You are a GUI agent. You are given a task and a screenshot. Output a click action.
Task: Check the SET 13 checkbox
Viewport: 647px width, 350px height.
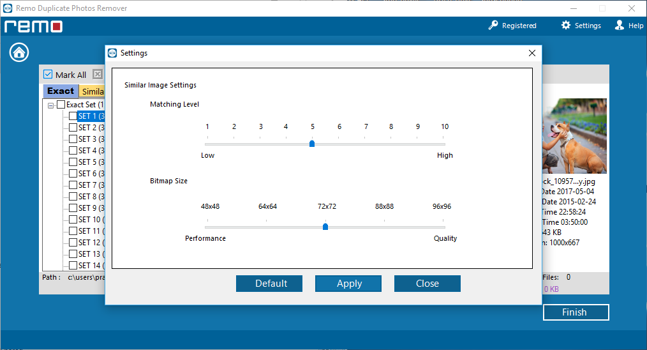tap(73, 254)
